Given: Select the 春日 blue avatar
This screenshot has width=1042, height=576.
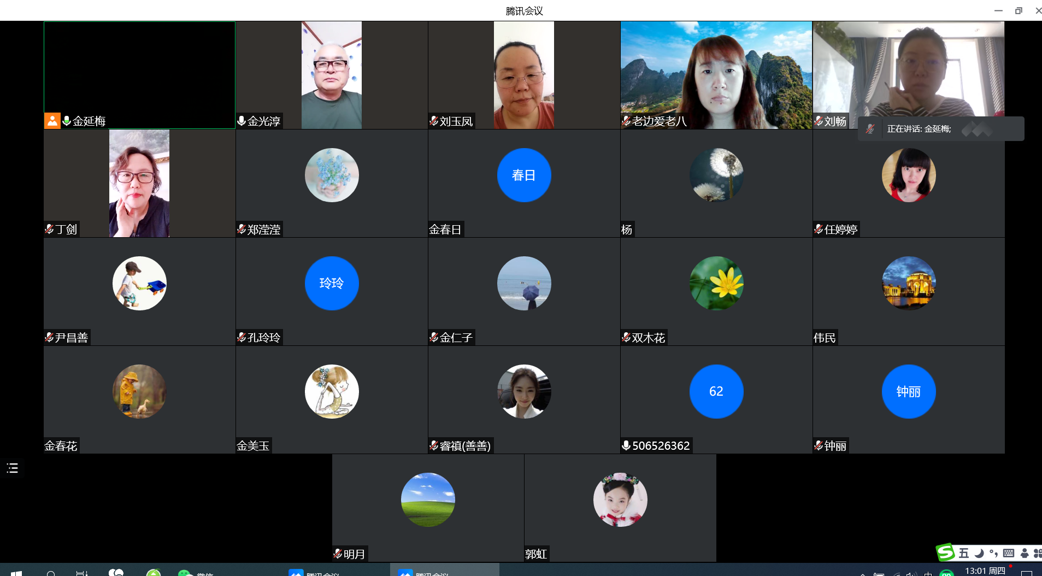Looking at the screenshot, I should [x=523, y=175].
